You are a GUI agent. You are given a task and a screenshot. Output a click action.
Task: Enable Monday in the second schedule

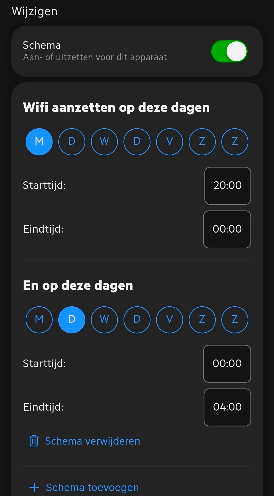[x=39, y=320]
